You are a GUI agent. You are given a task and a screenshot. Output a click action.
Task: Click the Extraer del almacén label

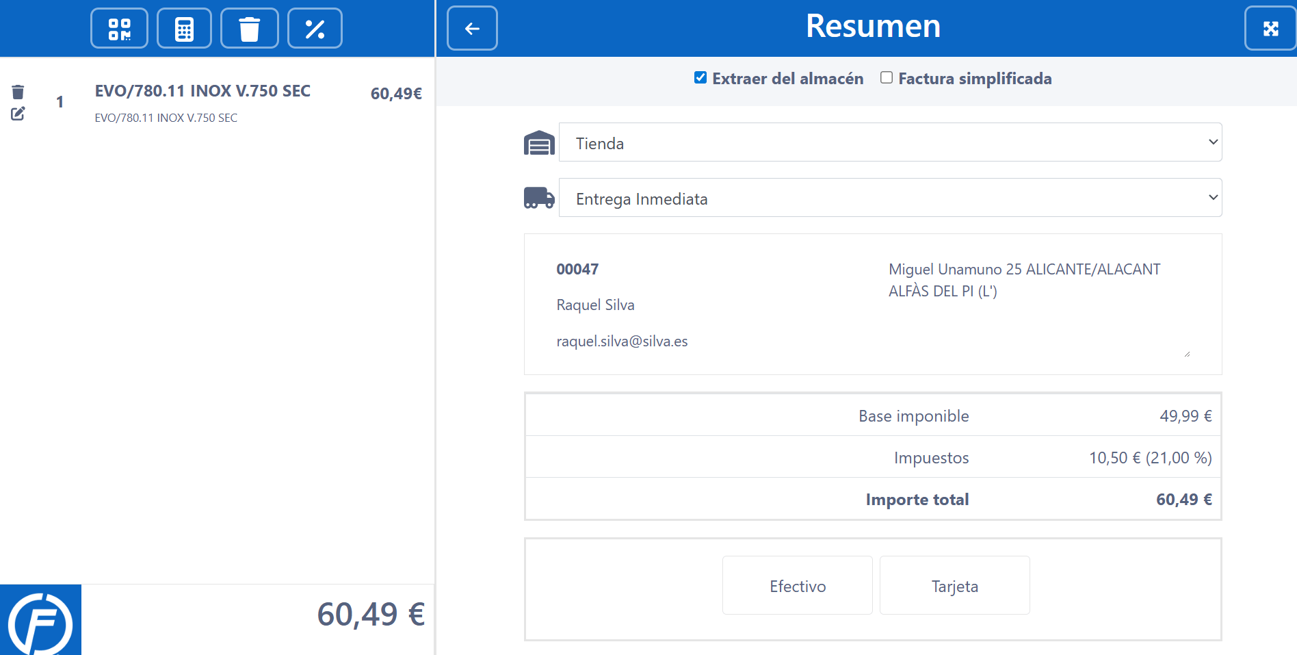pyautogui.click(x=788, y=79)
